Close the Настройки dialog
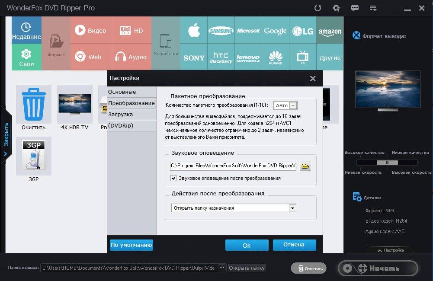 click(x=313, y=78)
